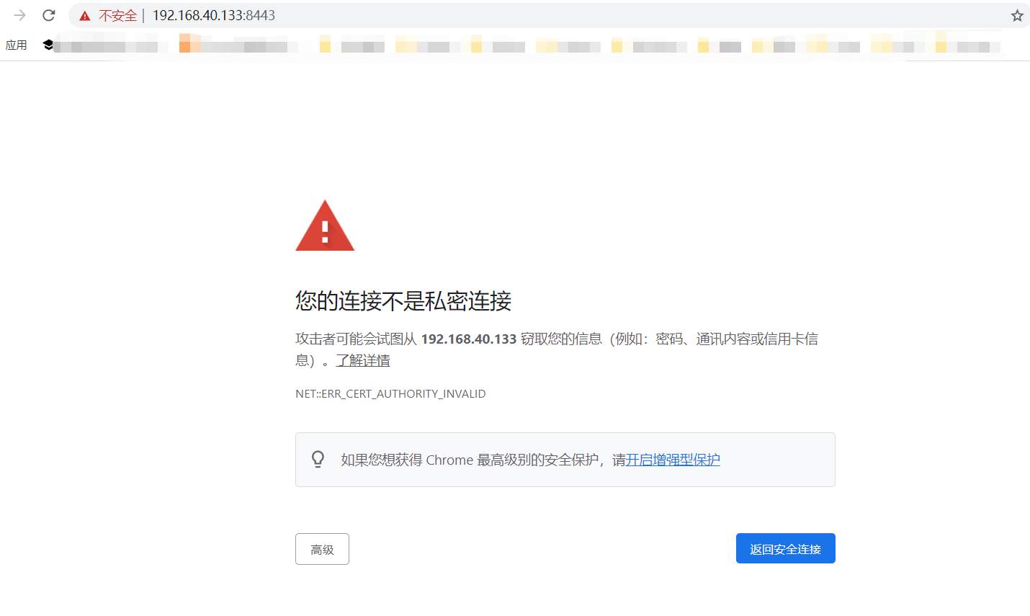Screen dimensions: 1030x616
Task: Click the browser forward arrow
Action: (19, 15)
